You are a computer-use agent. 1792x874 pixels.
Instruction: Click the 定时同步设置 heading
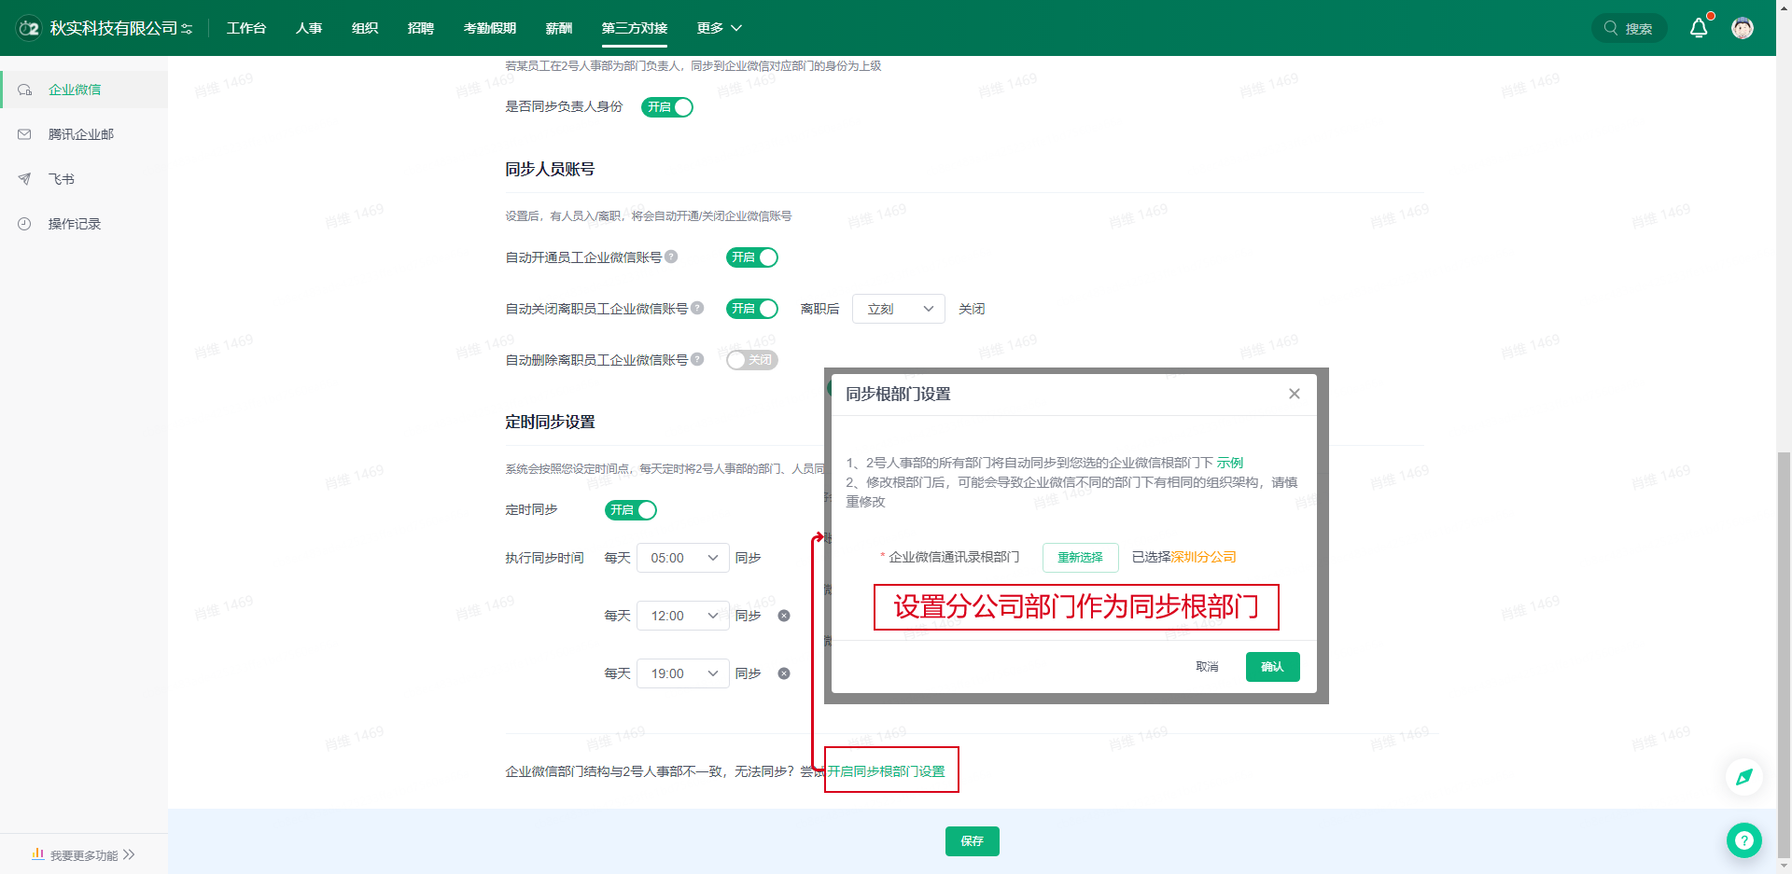(550, 422)
